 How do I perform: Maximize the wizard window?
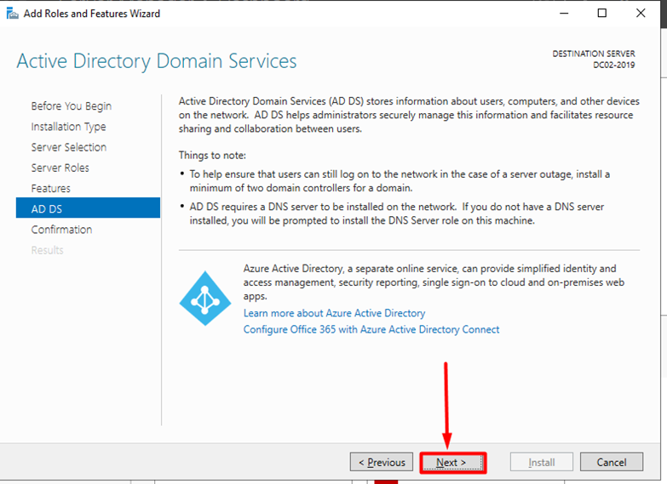coord(602,14)
